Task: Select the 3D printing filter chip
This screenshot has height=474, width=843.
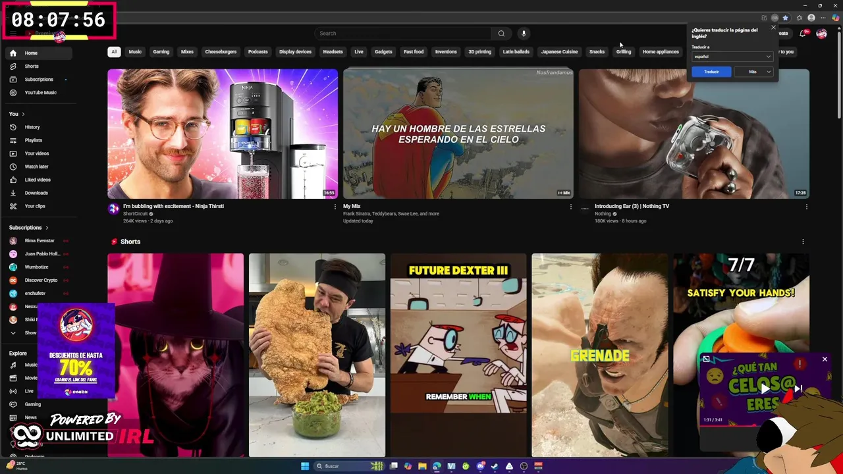Action: pos(480,52)
